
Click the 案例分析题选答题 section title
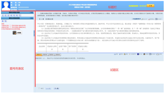click(x=14, y=18)
